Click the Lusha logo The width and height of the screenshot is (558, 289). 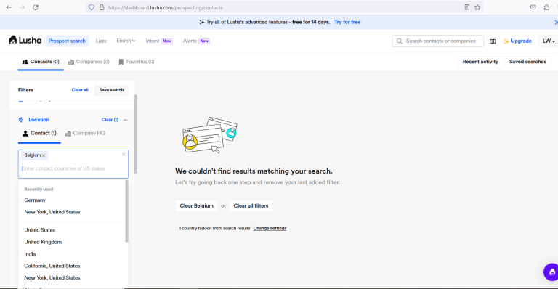(x=25, y=40)
